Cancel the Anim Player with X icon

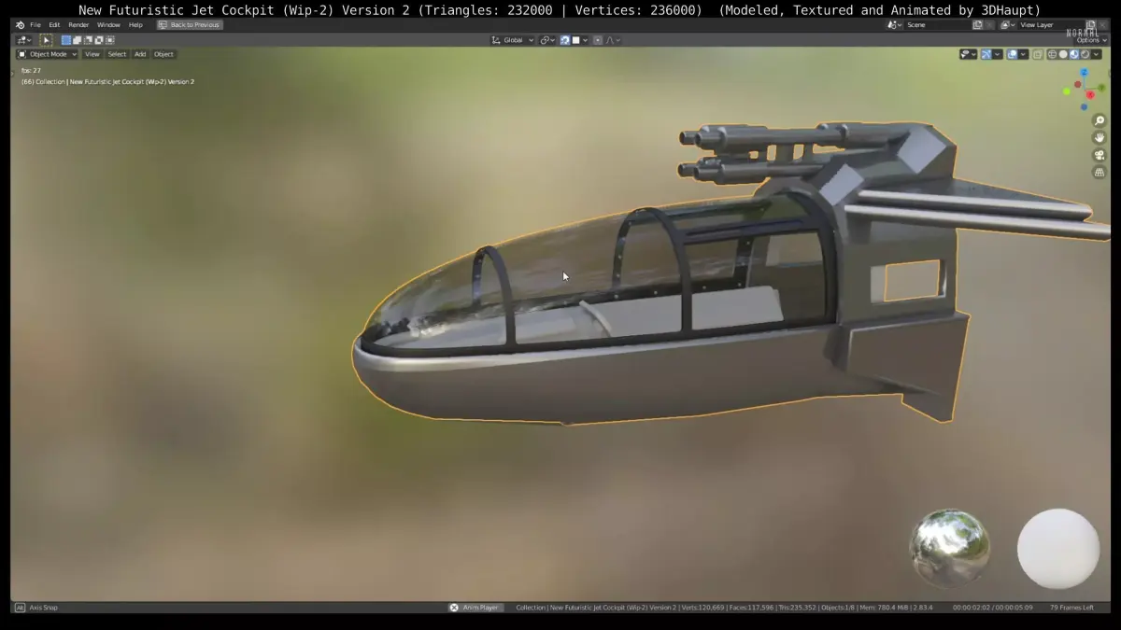point(454,608)
